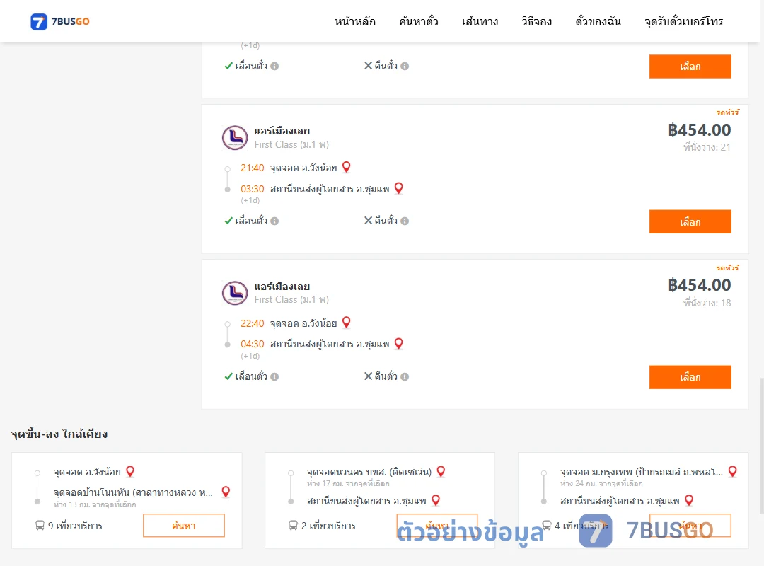764x566 pixels.
Task: Click the operator logo of the 21:40 trip
Action: point(235,137)
